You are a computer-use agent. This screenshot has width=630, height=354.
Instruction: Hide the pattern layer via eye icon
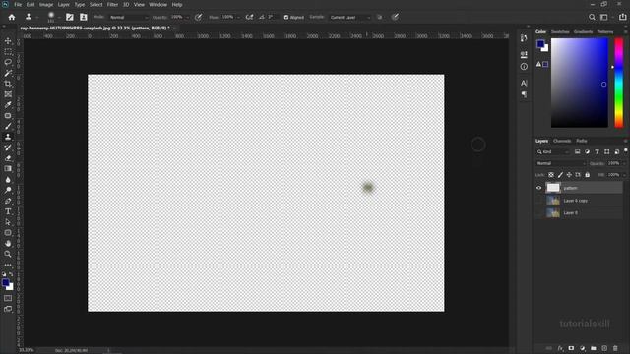tap(538, 188)
